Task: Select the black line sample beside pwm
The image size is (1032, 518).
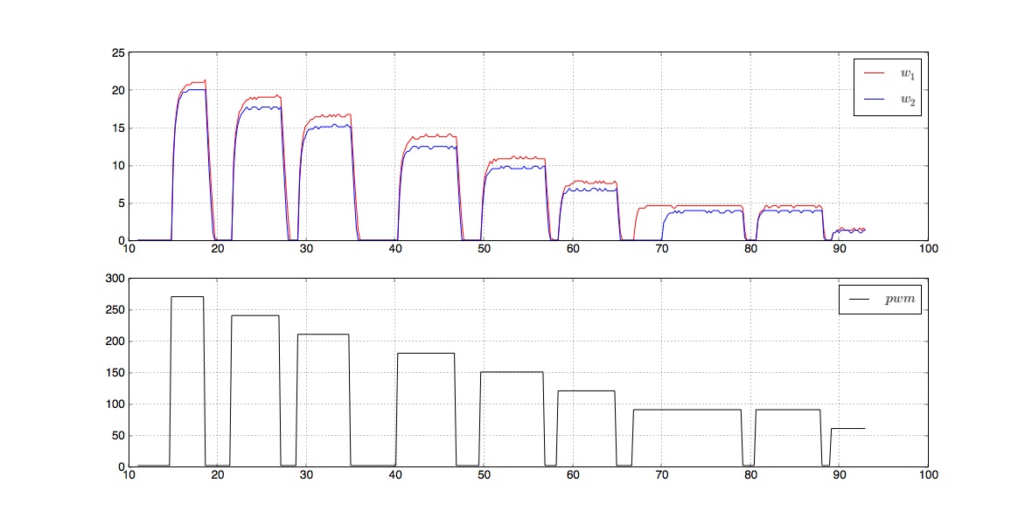Action: (859, 299)
